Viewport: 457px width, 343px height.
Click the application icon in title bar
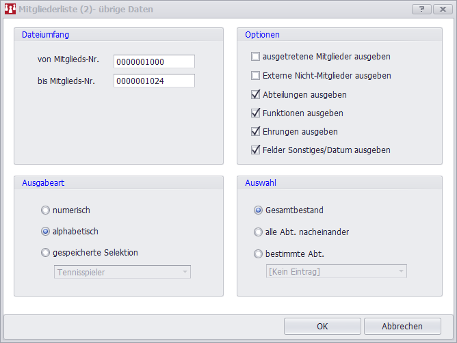[10, 10]
